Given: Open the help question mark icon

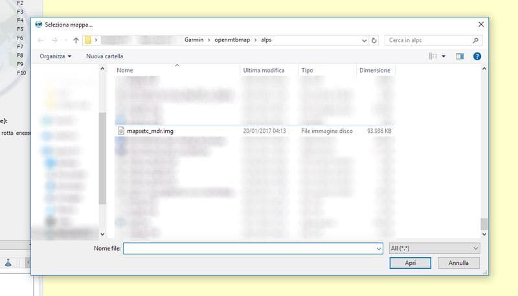Looking at the screenshot, I should (477, 56).
